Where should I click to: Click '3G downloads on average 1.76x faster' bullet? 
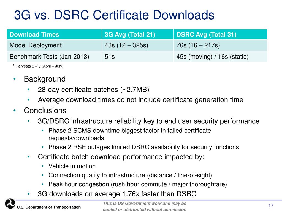tap(117, 194)
